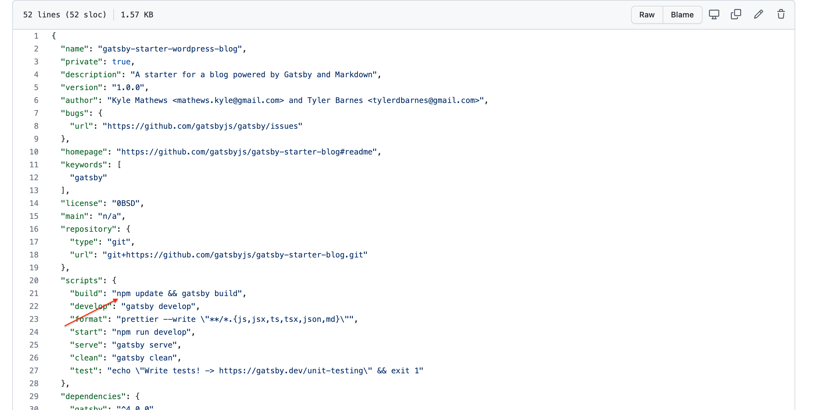The image size is (821, 410).
Task: Click the true value of "private"
Action: coord(121,62)
